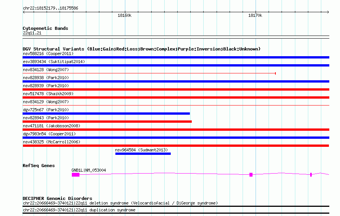Click the black bar under 22q11 deletion syndrome
The width and height of the screenshot is (340, 216).
coord(176,206)
